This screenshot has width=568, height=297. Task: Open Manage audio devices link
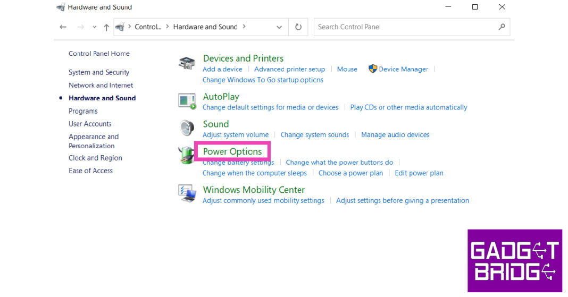click(x=395, y=135)
